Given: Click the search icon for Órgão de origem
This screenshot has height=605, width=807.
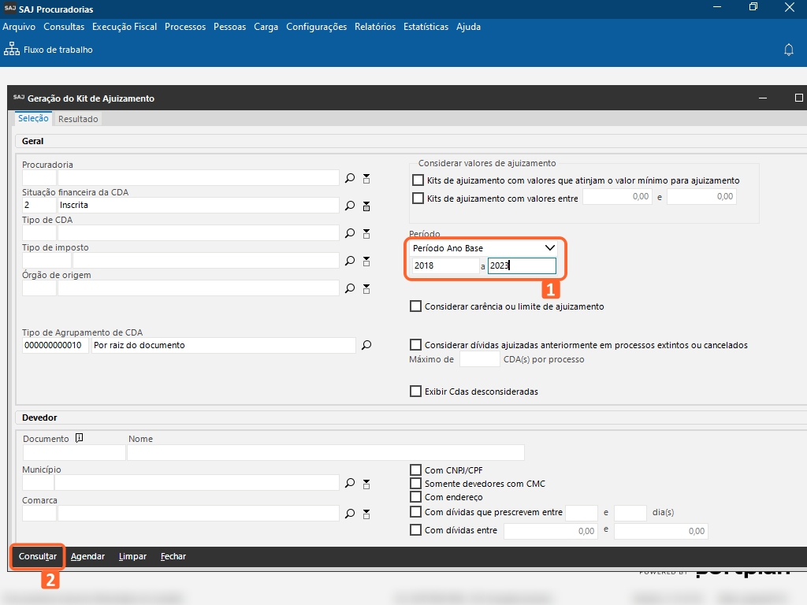Looking at the screenshot, I should [350, 289].
